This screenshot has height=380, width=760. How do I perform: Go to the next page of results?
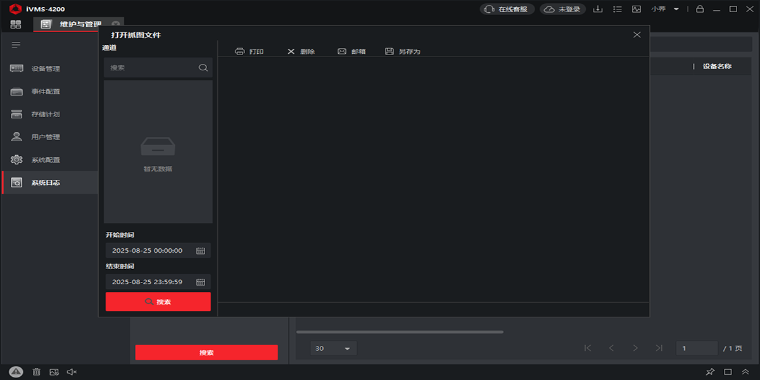(635, 348)
